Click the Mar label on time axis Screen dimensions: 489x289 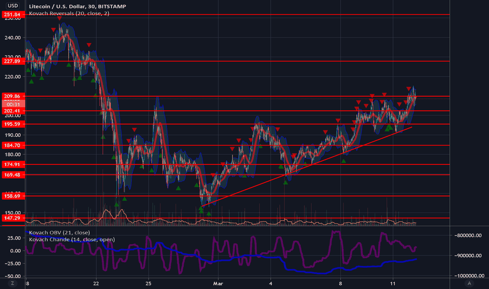(218, 284)
